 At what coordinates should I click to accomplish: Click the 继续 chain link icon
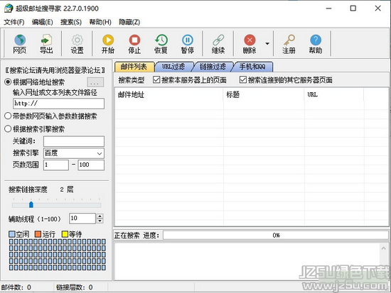pos(218,40)
